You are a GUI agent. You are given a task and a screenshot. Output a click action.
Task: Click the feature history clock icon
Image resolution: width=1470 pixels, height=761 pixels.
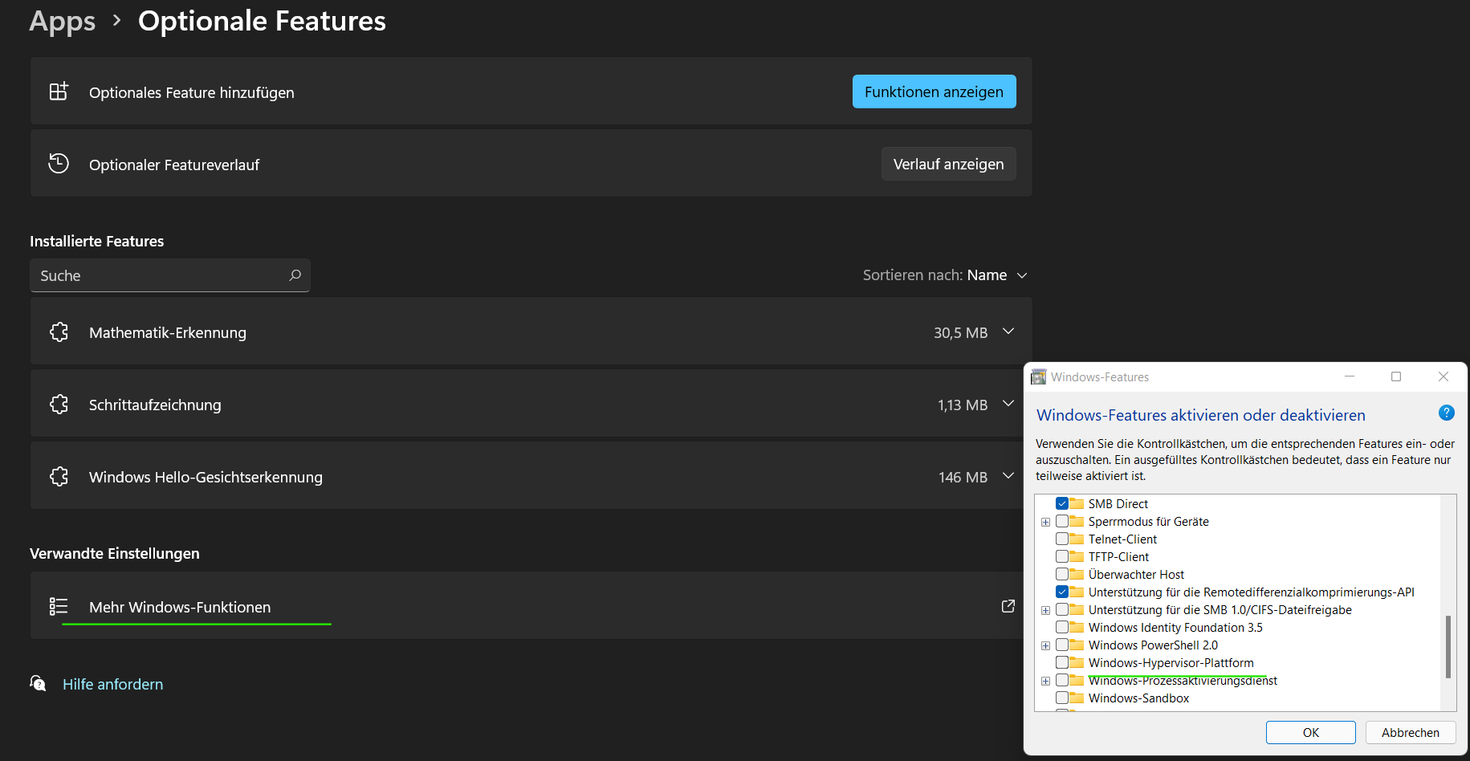(59, 163)
